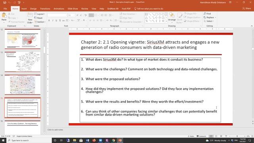
Task: Open Clipboard pane dialog launcher
Action: 25,26
